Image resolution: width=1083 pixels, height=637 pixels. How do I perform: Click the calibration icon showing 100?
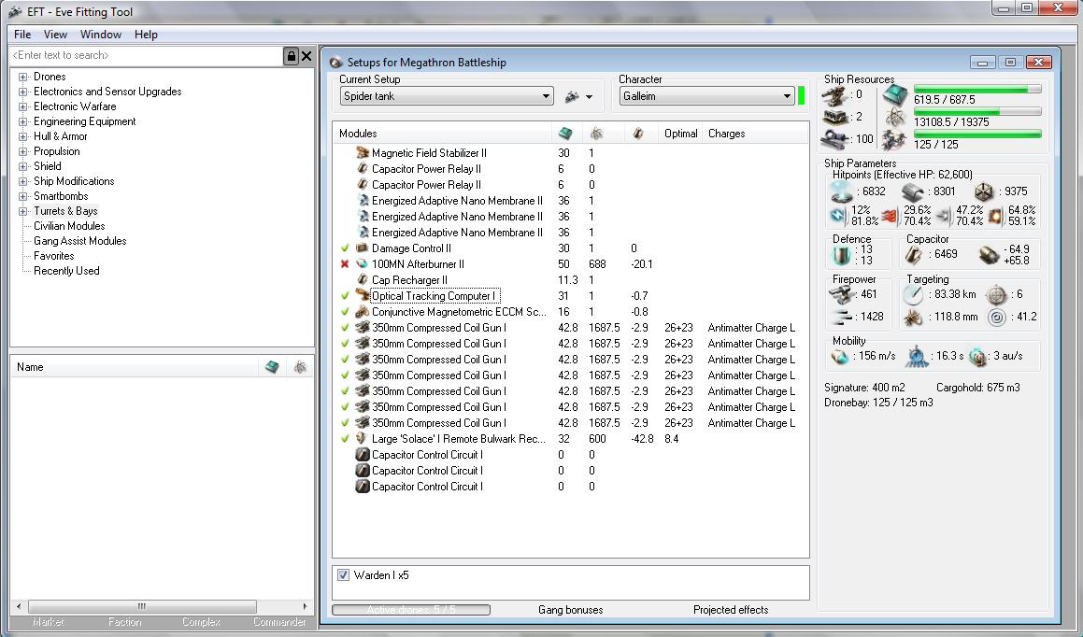pyautogui.click(x=834, y=139)
